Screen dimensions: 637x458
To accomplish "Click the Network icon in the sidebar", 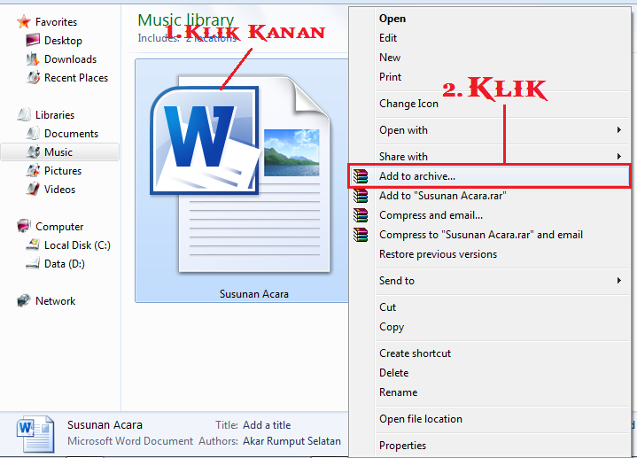I will 24,300.
